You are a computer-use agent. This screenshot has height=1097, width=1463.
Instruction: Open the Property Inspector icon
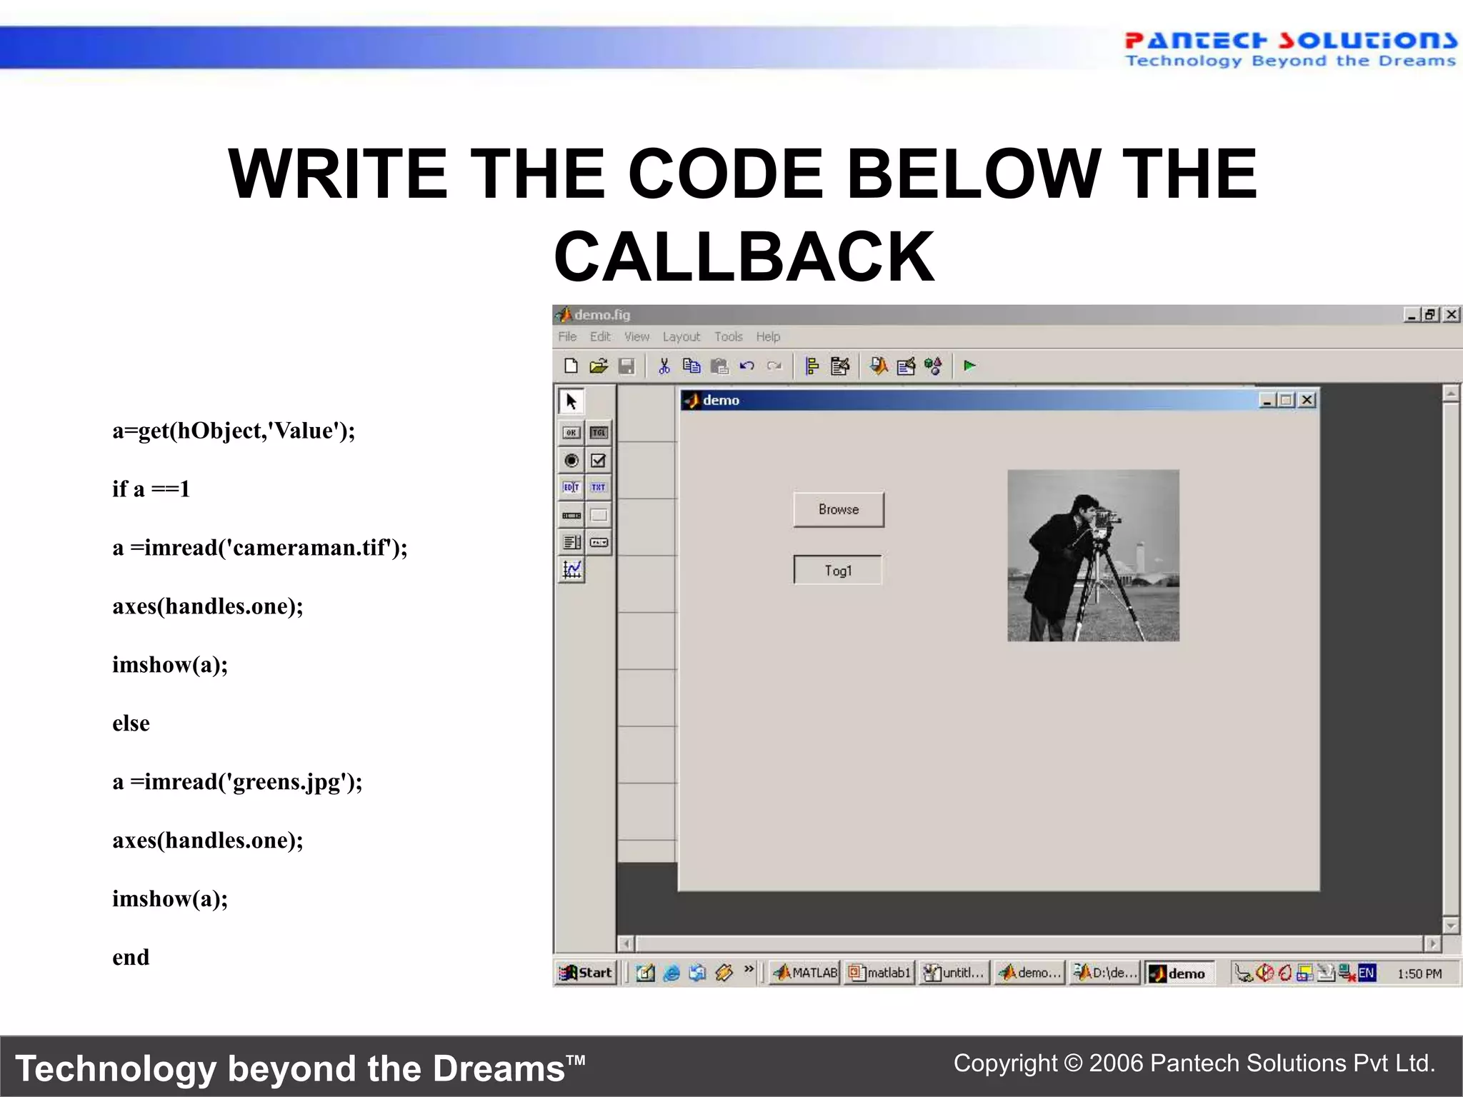pyautogui.click(x=906, y=366)
